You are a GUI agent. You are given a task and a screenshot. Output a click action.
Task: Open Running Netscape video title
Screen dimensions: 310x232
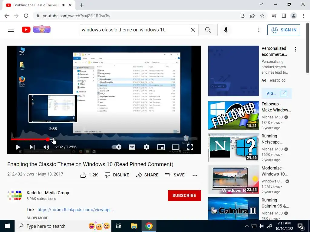[x=272, y=139]
